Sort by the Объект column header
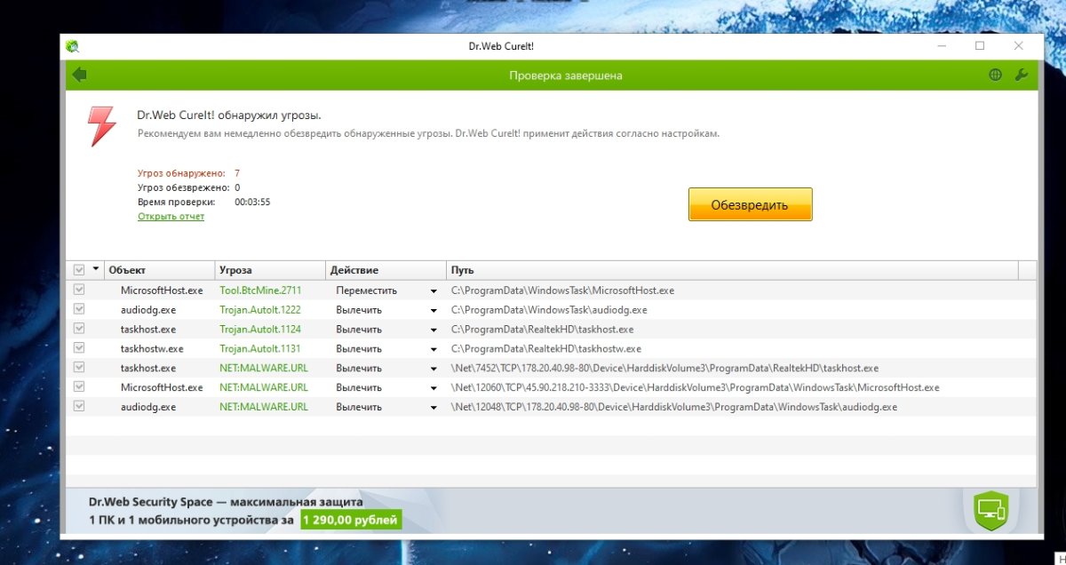 pyautogui.click(x=159, y=270)
